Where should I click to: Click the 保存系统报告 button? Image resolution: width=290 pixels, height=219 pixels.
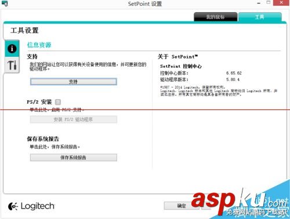(x=74, y=158)
